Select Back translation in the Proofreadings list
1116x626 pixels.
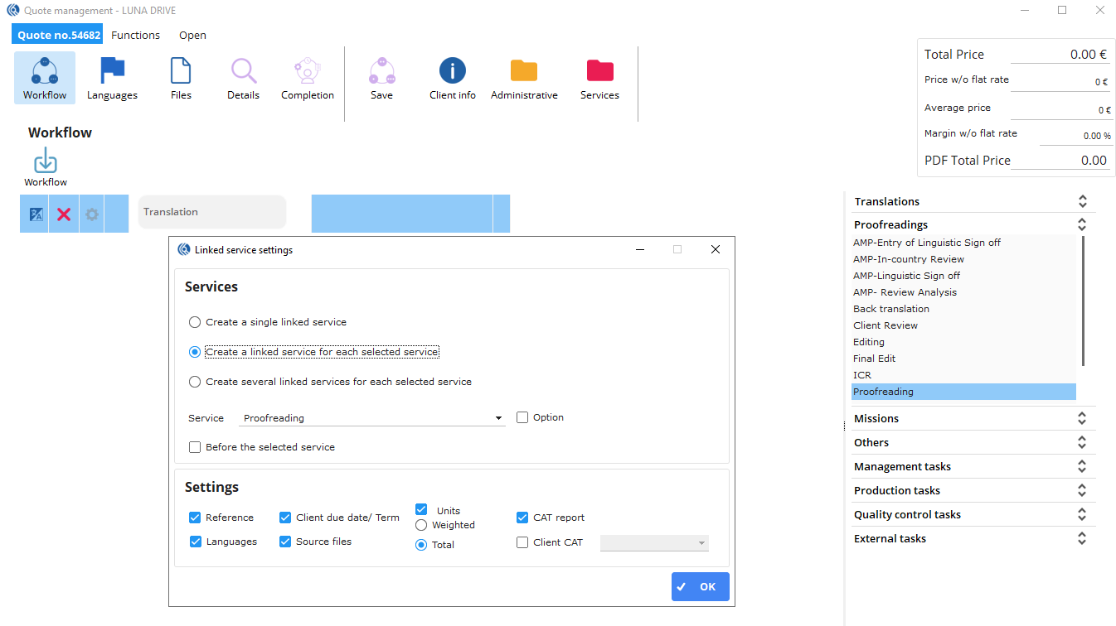click(891, 309)
